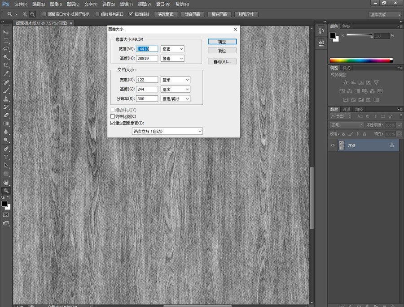
Task: Select the Move tool
Action: (6, 32)
